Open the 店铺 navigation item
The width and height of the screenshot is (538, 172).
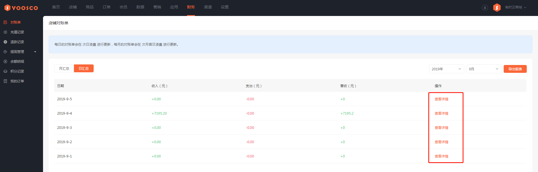73,7
